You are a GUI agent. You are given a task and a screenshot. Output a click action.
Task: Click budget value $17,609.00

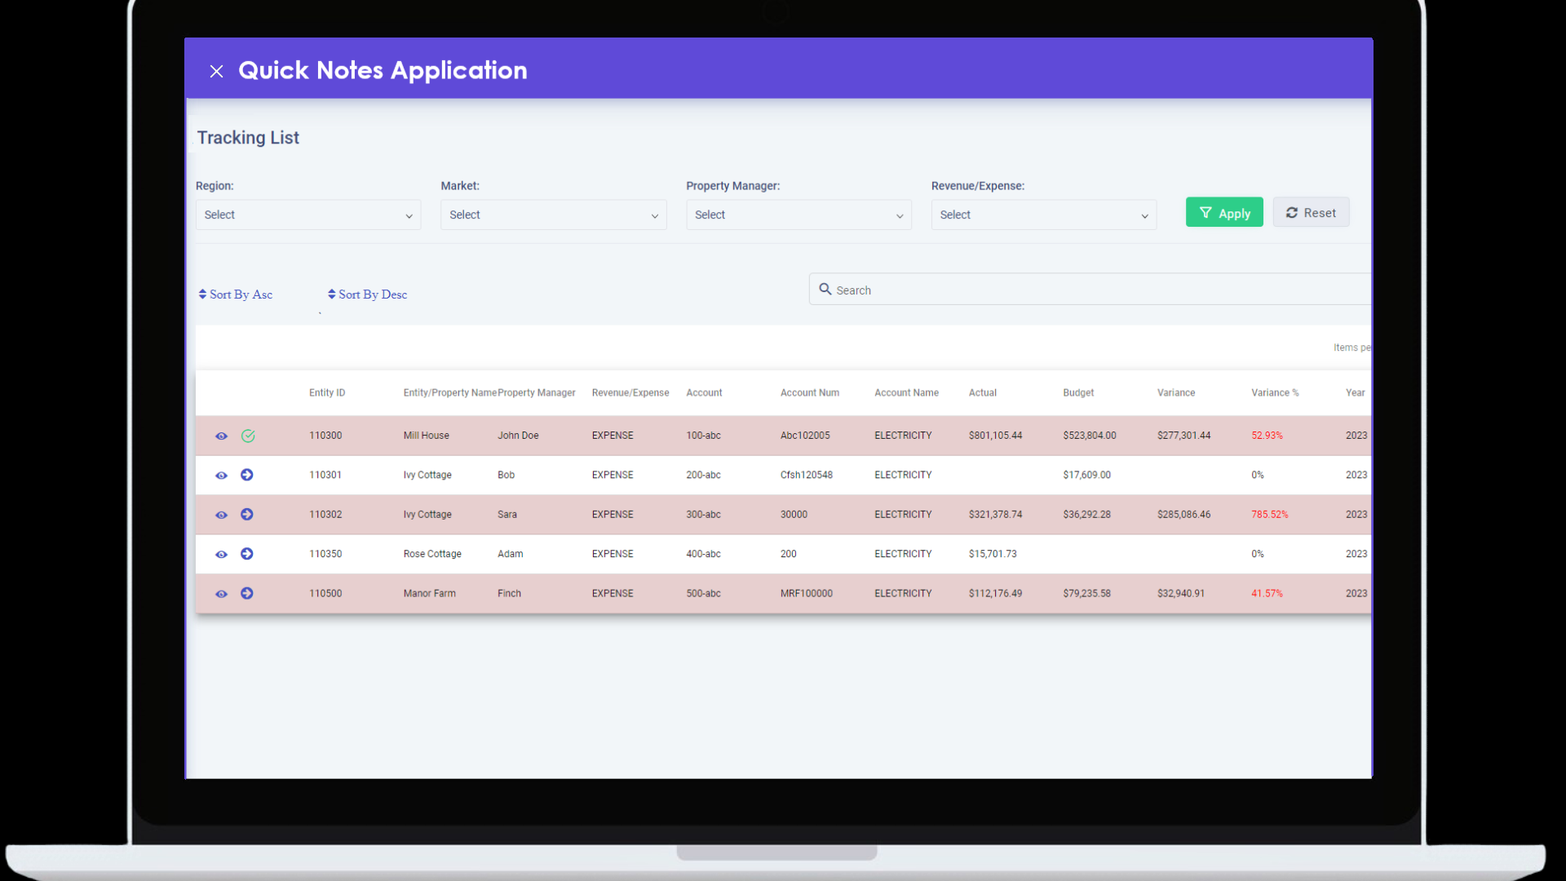click(x=1086, y=475)
